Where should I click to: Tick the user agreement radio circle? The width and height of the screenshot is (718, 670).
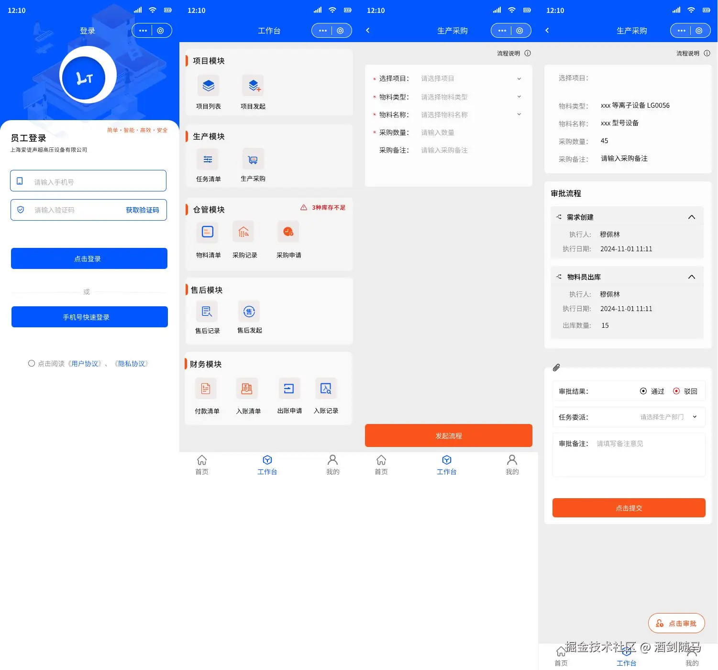[x=32, y=363]
